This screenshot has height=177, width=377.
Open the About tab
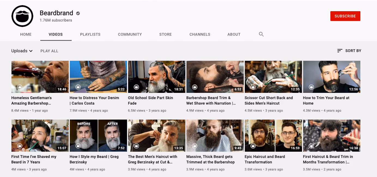[x=234, y=34]
